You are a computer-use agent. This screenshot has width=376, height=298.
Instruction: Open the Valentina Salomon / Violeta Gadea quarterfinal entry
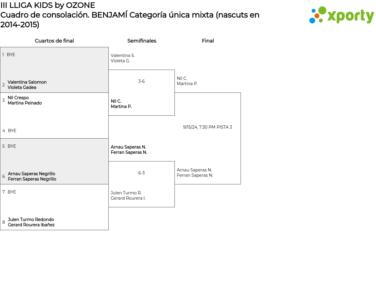pyautogui.click(x=27, y=85)
